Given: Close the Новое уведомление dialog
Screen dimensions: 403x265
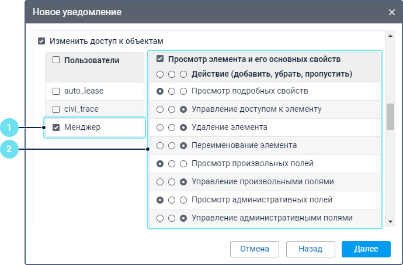Looking at the screenshot, I should [391, 12].
